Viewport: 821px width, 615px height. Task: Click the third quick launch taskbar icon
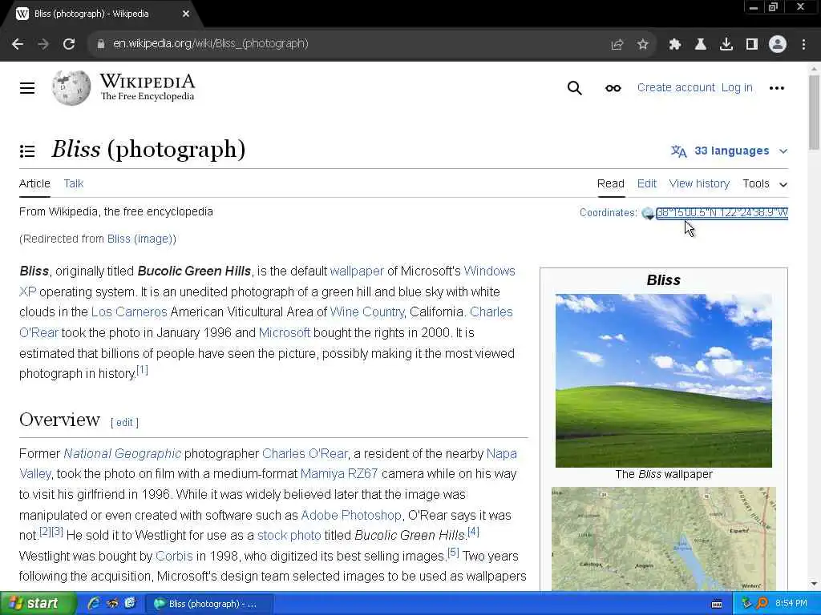pos(130,603)
